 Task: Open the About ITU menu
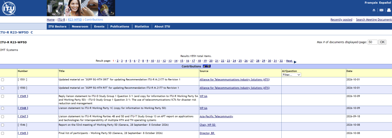point(162,27)
